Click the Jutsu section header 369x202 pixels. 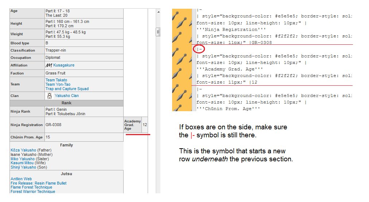(x=66, y=174)
